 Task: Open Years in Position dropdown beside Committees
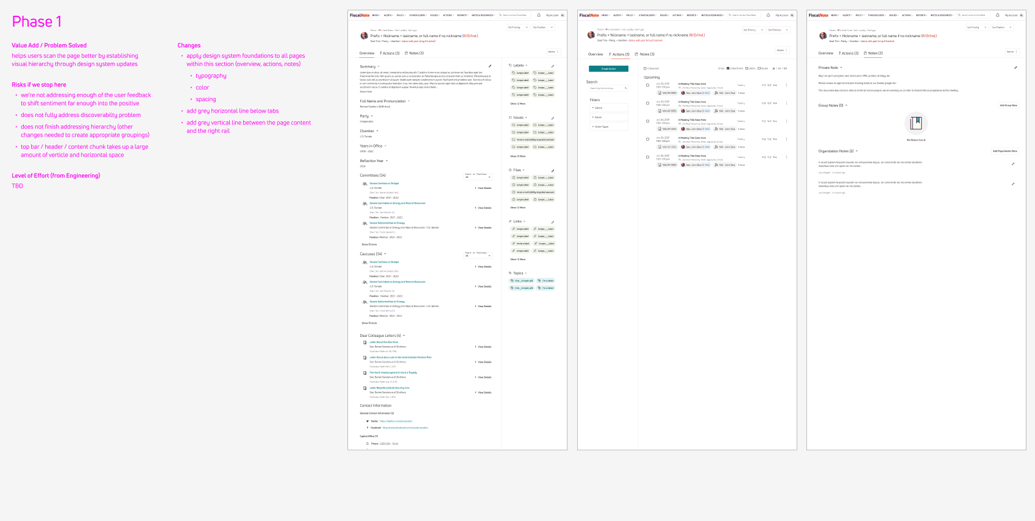tap(478, 177)
